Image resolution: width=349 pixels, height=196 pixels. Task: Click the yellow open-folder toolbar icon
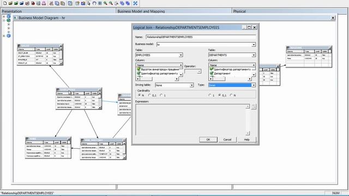point(10,3)
